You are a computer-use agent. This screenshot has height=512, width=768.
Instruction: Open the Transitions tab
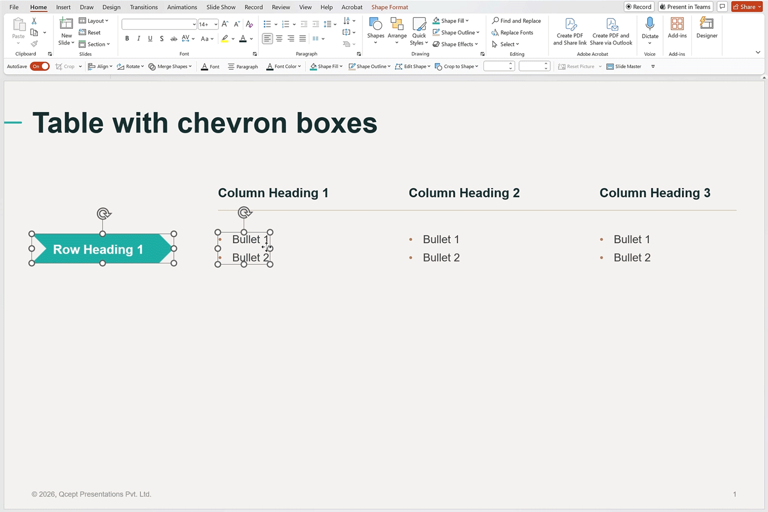pyautogui.click(x=144, y=7)
